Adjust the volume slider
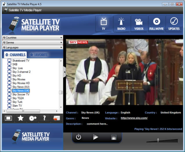The height and width of the screenshot is (152, 185). point(158,140)
